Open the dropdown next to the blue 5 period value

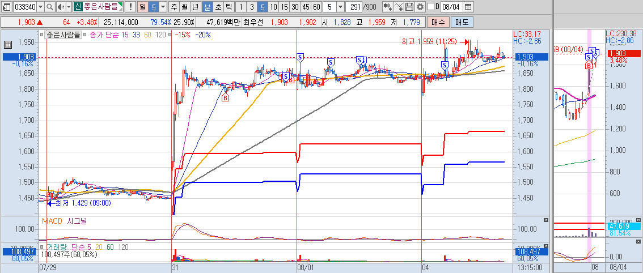(163, 7)
